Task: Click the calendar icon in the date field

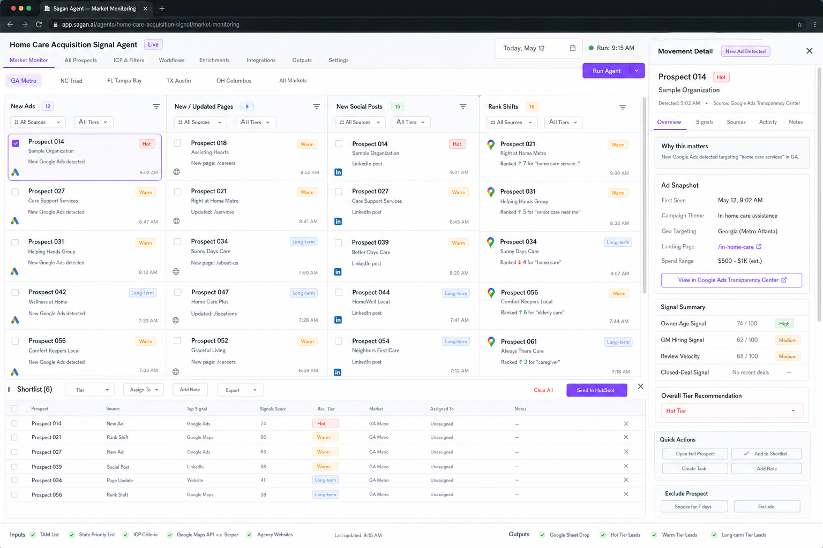Action: (x=572, y=48)
